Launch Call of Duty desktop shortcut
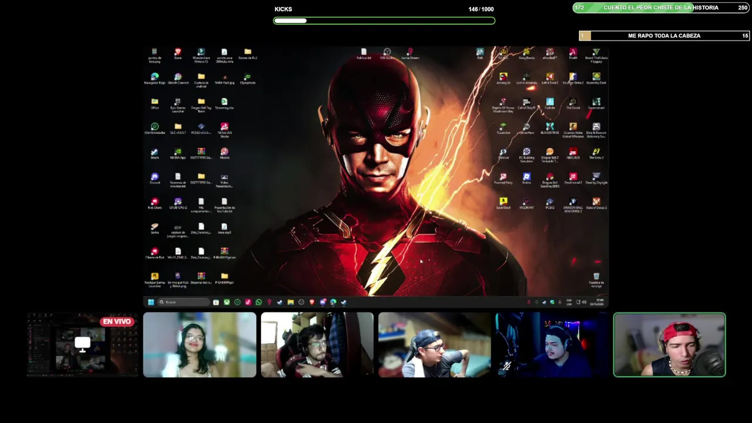Screen dimensions: 752x423 point(526,103)
